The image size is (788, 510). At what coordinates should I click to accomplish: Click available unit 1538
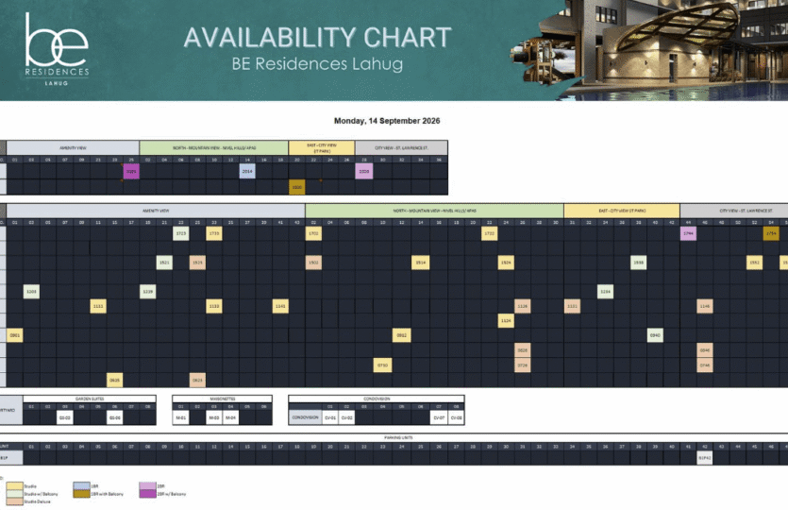click(639, 263)
